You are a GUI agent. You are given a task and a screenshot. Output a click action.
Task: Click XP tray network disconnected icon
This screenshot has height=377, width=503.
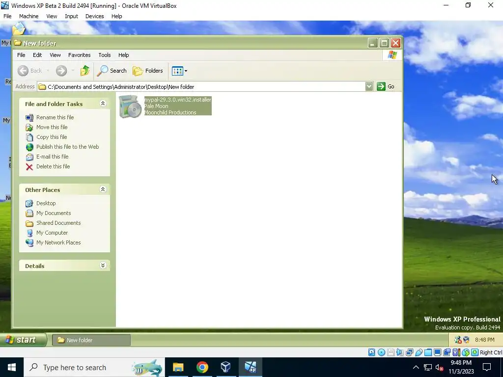pos(458,340)
